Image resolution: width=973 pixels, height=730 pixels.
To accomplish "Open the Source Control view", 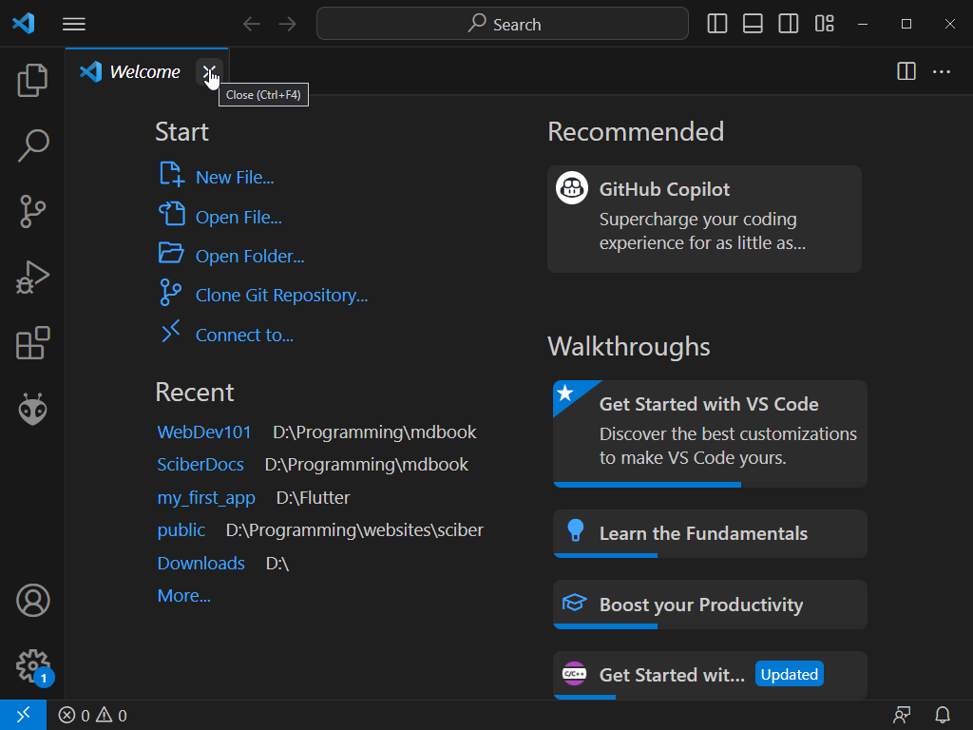I will 32,211.
